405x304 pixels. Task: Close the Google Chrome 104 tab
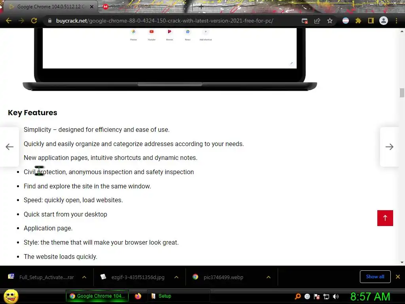click(92, 7)
